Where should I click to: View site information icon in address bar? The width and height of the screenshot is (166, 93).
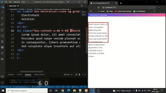click(103, 7)
